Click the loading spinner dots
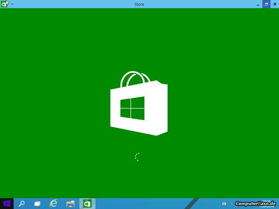Viewport: 279px width, 209px height. click(x=137, y=157)
